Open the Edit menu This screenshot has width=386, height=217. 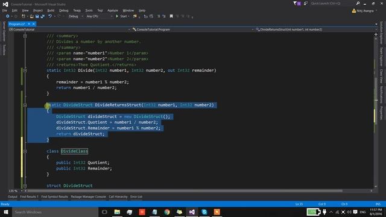click(x=14, y=11)
